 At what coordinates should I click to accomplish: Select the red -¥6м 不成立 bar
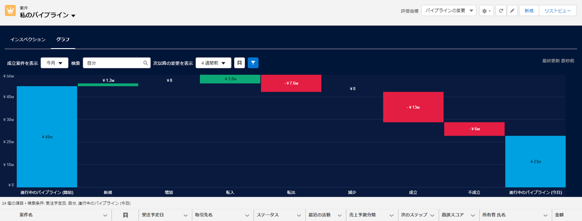(474, 129)
